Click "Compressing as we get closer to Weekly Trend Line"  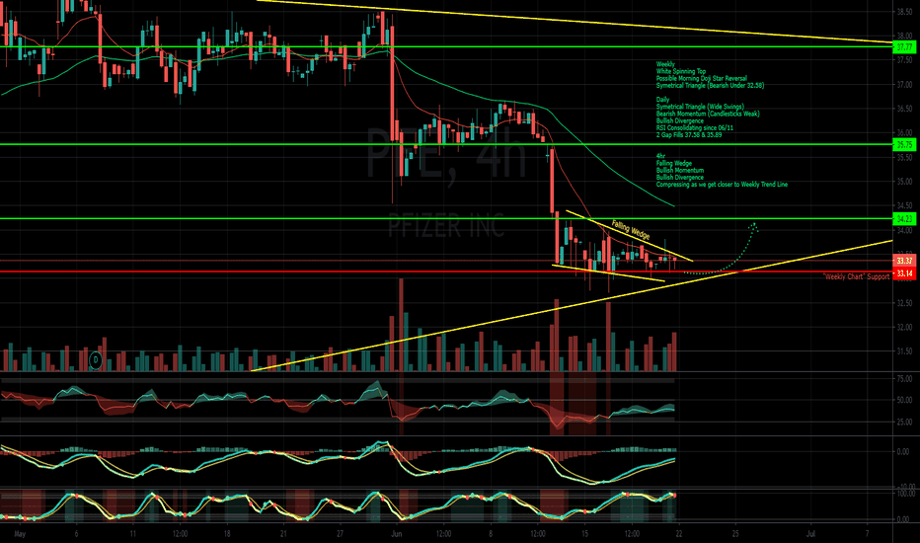[722, 185]
